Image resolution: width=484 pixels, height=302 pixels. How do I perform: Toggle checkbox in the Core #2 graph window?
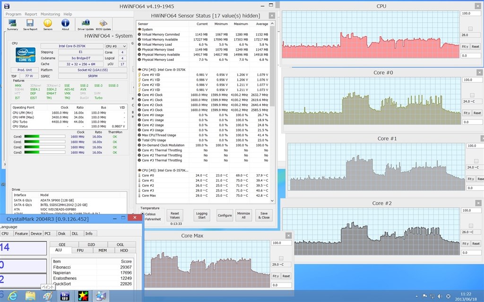point(471,226)
